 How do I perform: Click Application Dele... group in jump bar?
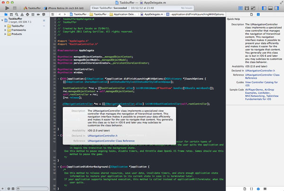(x=123, y=14)
